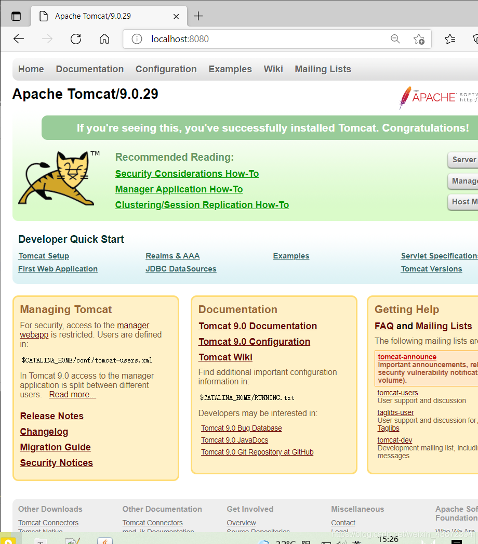Open Tomcat 9.0 JavaDocs
Viewport: 478px width, 544px height.
click(x=235, y=440)
